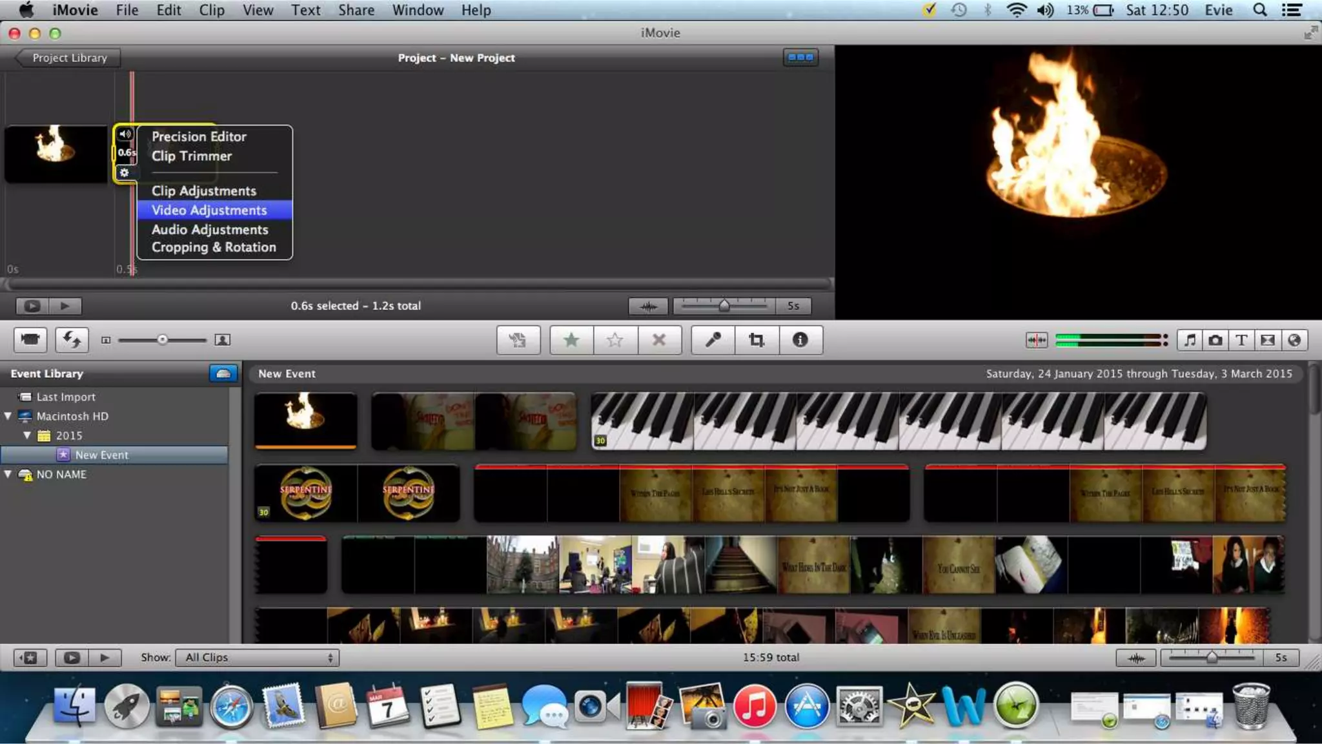Click the gear action icon on project clip
1322x744 pixels.
[125, 173]
